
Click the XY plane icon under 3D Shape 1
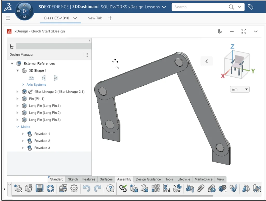[31, 78]
